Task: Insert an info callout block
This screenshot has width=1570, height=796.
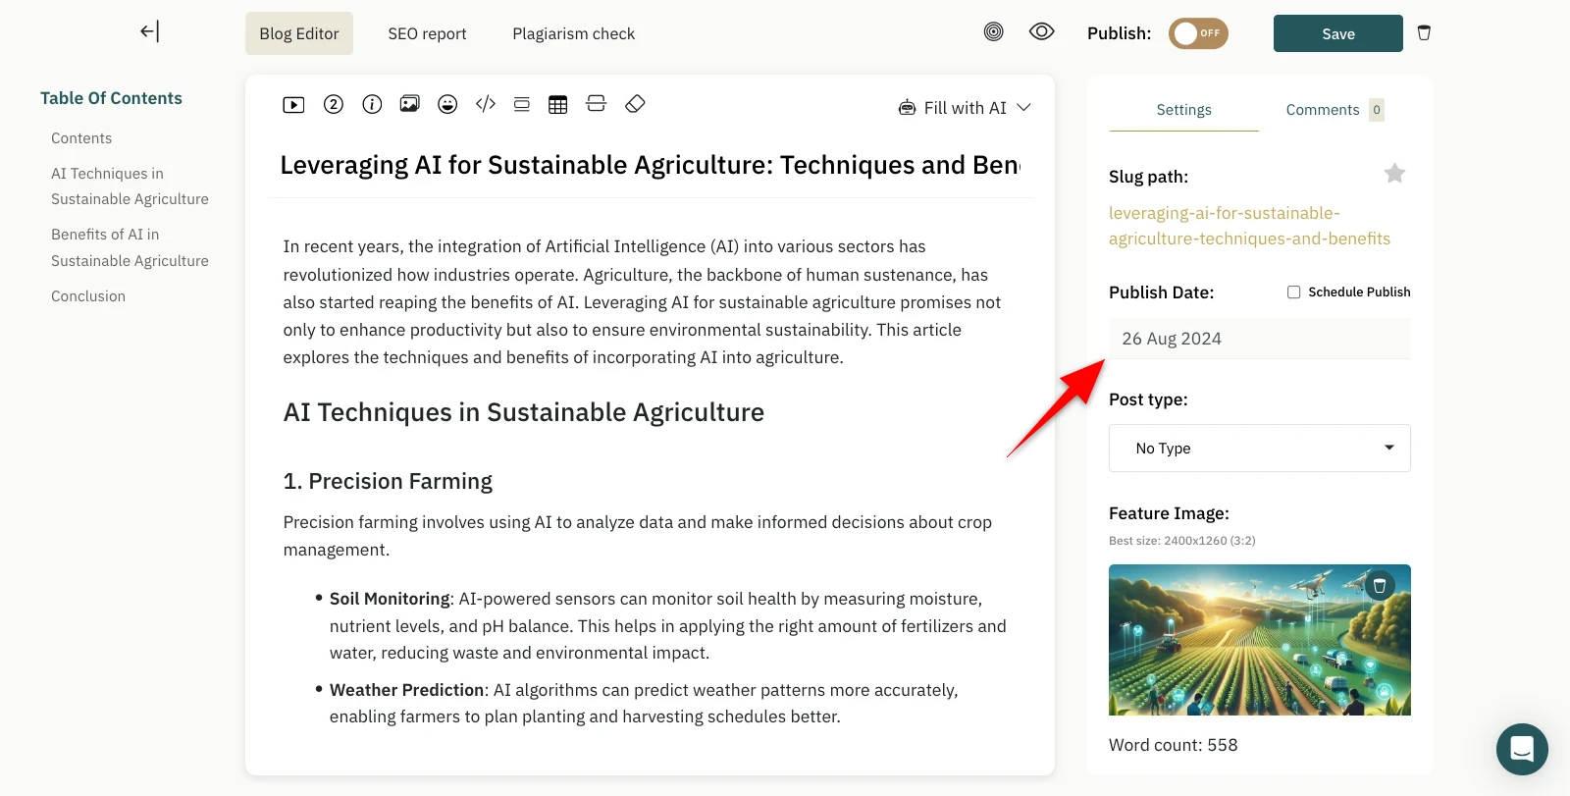Action: pyautogui.click(x=372, y=104)
